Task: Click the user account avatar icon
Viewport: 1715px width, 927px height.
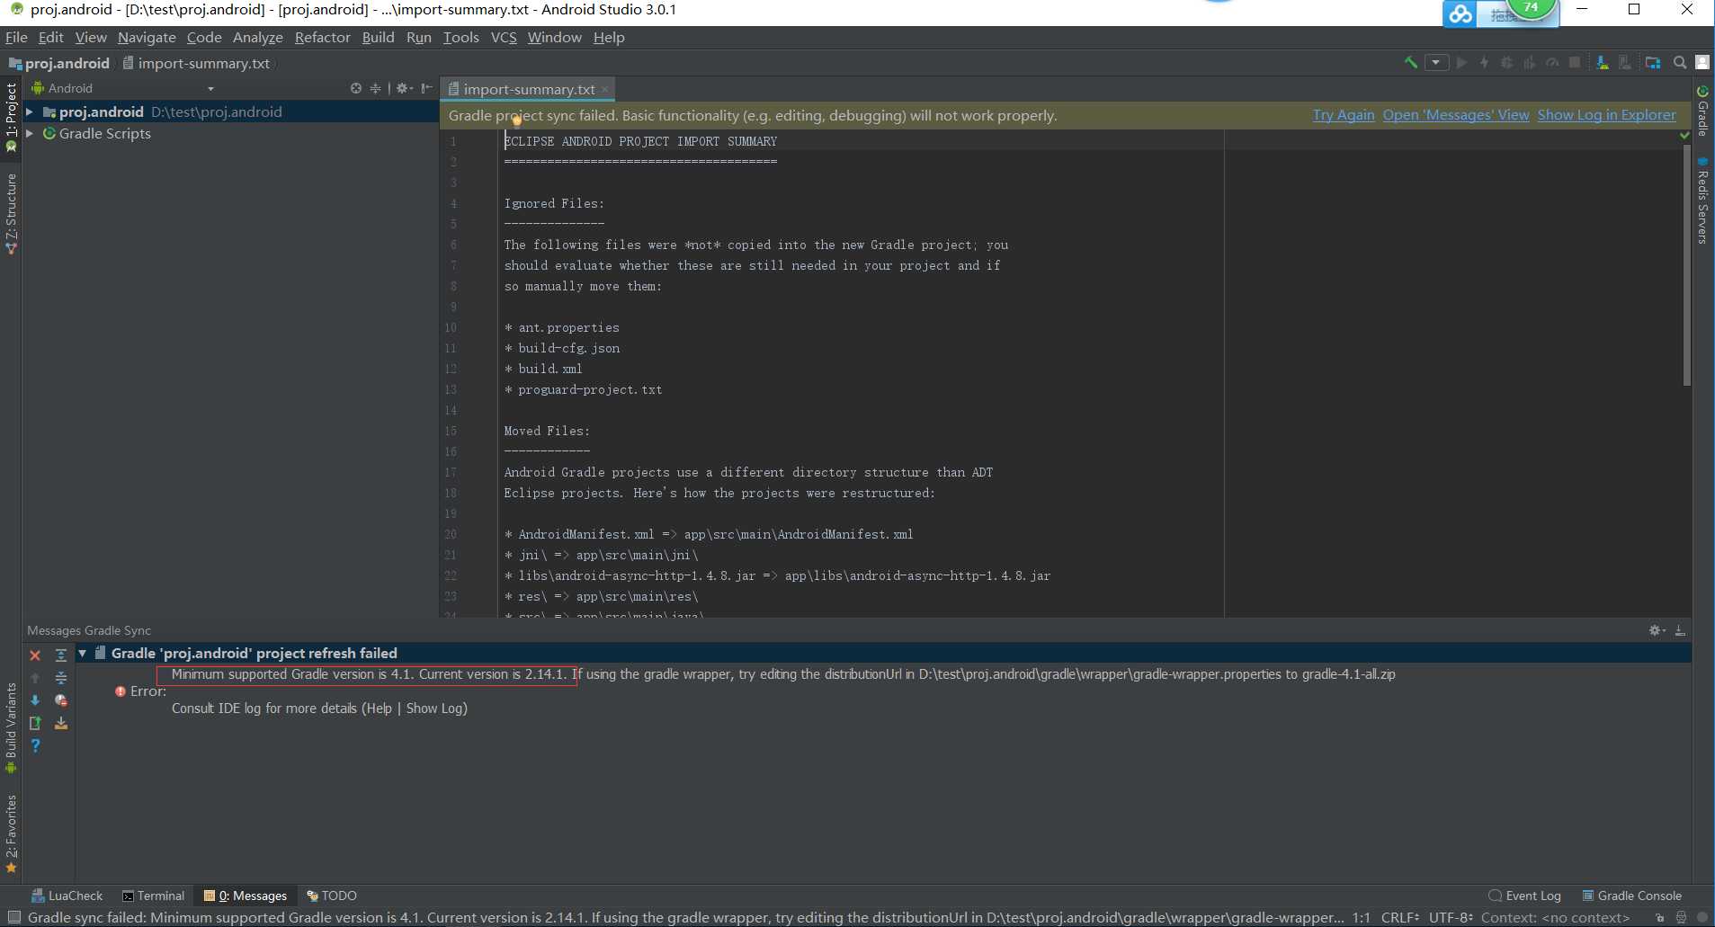Action: [x=1702, y=62]
